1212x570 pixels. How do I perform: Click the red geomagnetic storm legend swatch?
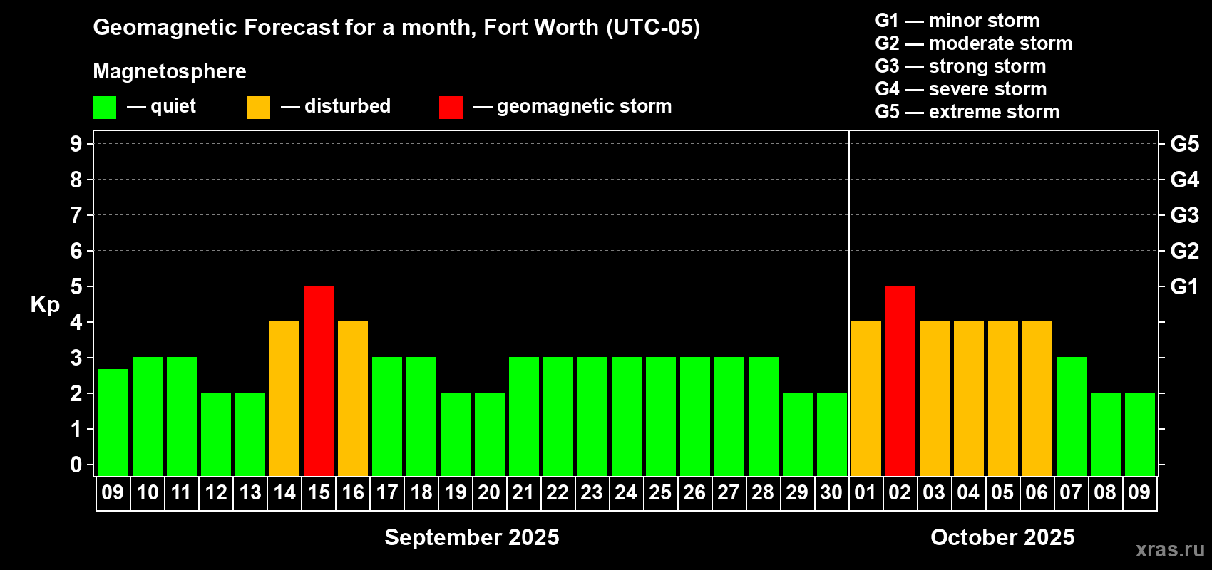click(451, 108)
